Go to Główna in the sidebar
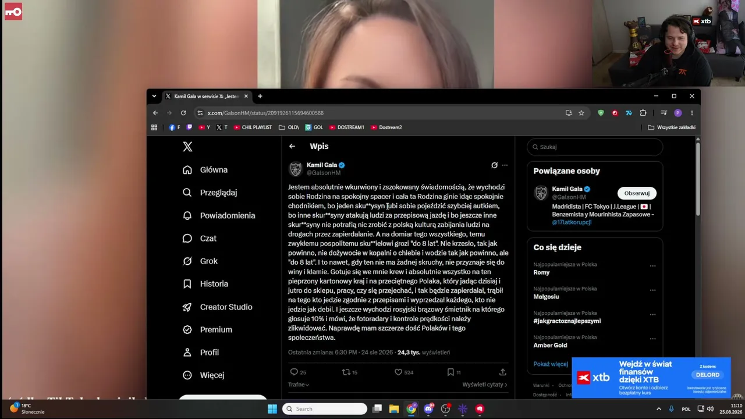This screenshot has width=745, height=419. pos(205,170)
